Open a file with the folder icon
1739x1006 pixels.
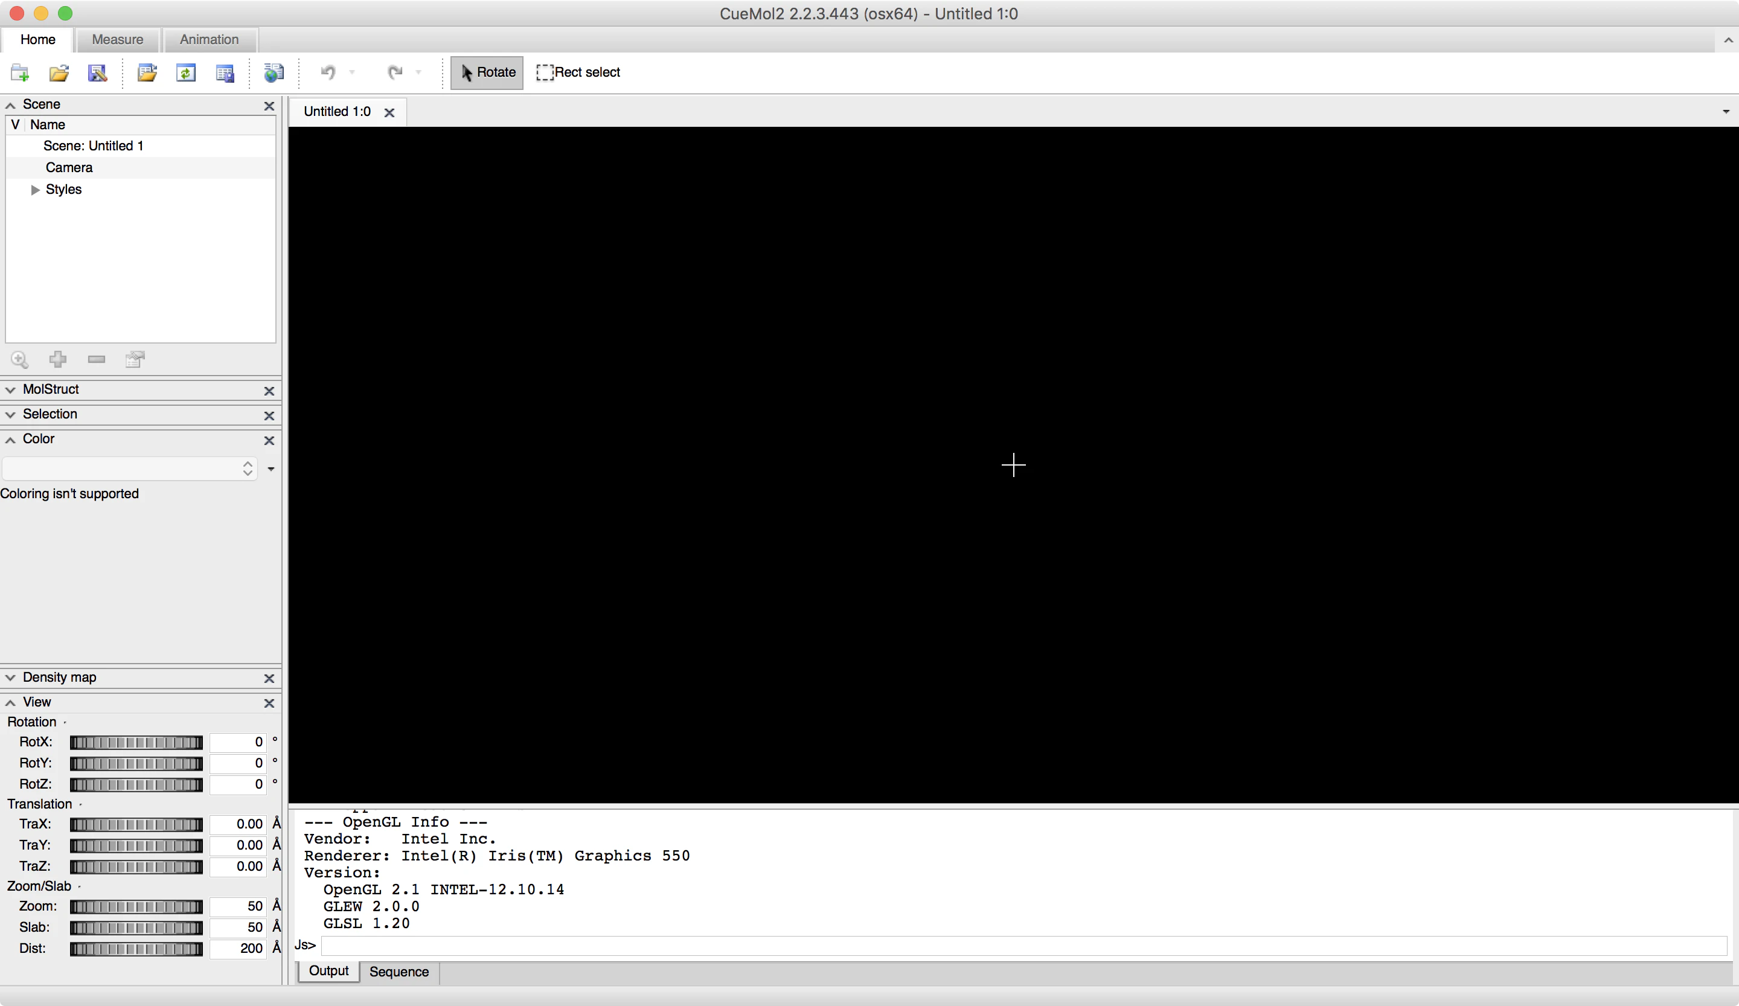[x=59, y=72]
